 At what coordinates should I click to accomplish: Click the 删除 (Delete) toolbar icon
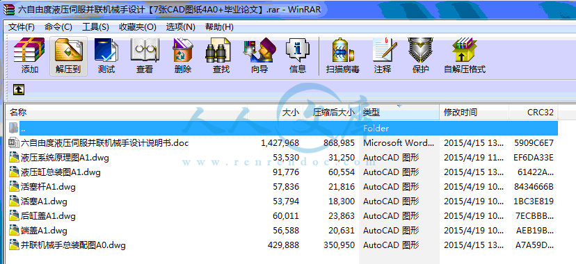click(183, 56)
